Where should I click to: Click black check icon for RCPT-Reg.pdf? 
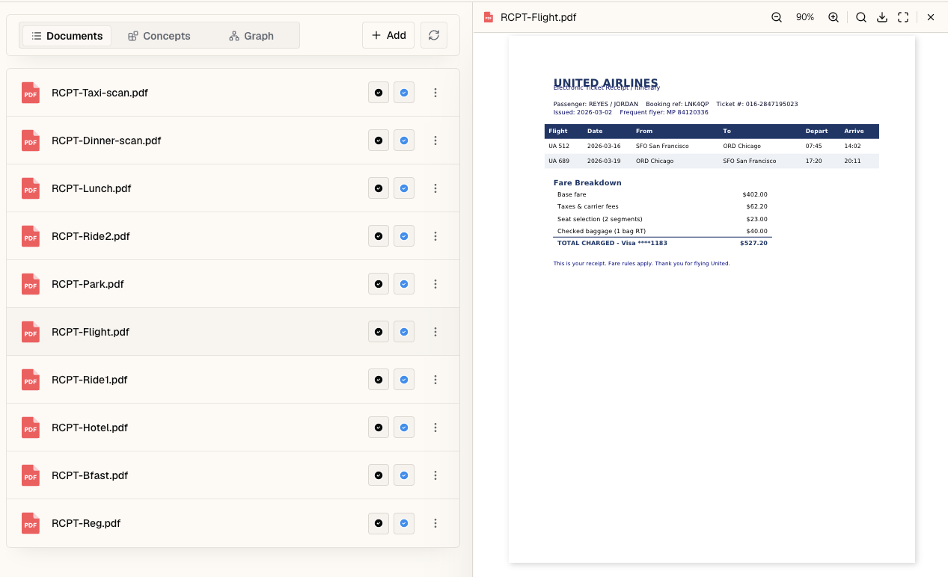379,523
